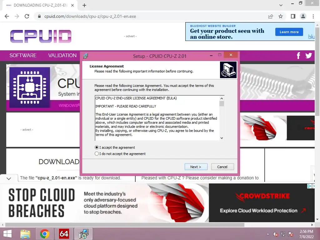The height and width of the screenshot is (240, 320).
Task: Open SOFTWARE menu on CPUID site
Action: click(x=23, y=56)
